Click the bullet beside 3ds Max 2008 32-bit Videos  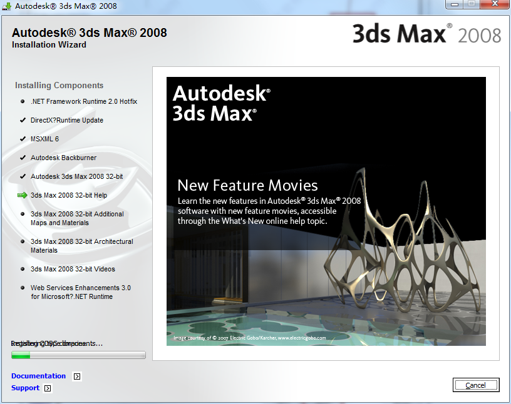point(23,269)
